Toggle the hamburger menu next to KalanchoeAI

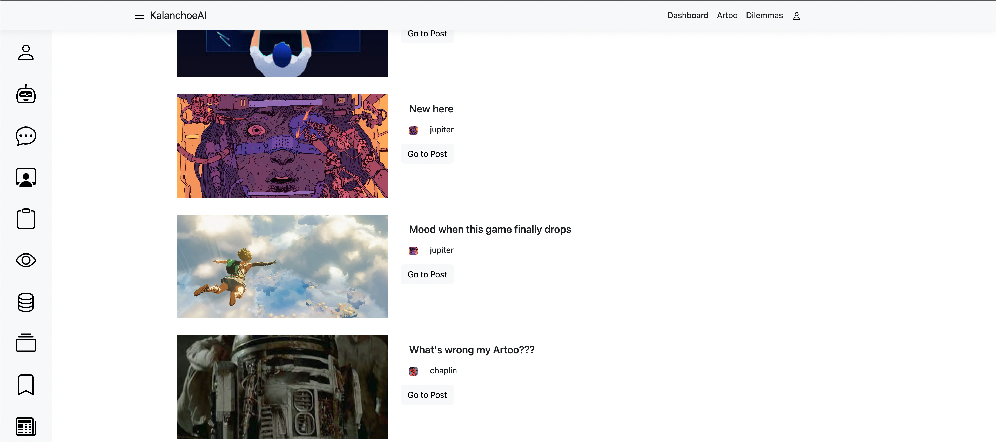(x=139, y=16)
